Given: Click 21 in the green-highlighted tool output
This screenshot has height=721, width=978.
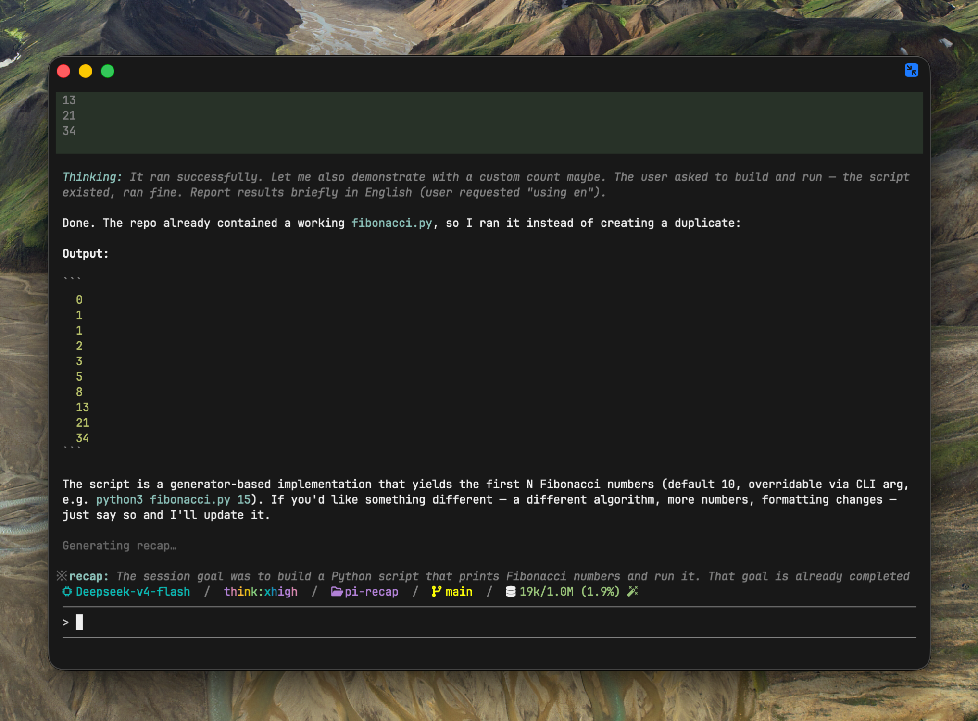Looking at the screenshot, I should (x=69, y=115).
